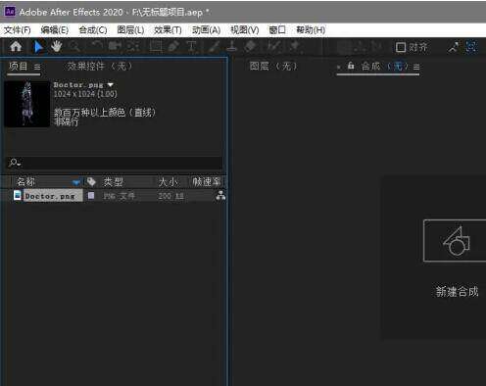Screen dimensions: 486x386
Task: Go to the Home screen icon
Action: tap(16, 47)
